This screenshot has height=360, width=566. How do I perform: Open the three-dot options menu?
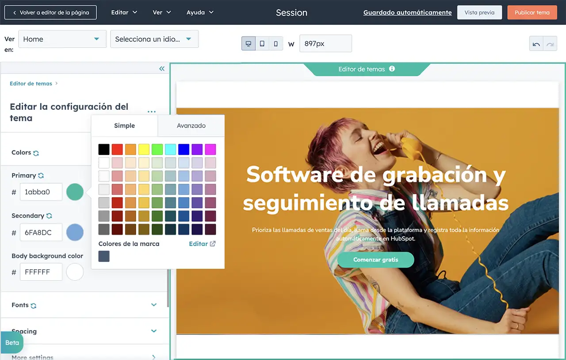click(152, 112)
